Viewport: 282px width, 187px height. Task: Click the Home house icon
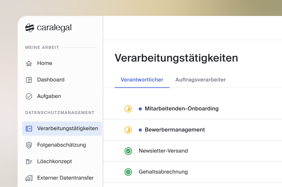point(29,63)
